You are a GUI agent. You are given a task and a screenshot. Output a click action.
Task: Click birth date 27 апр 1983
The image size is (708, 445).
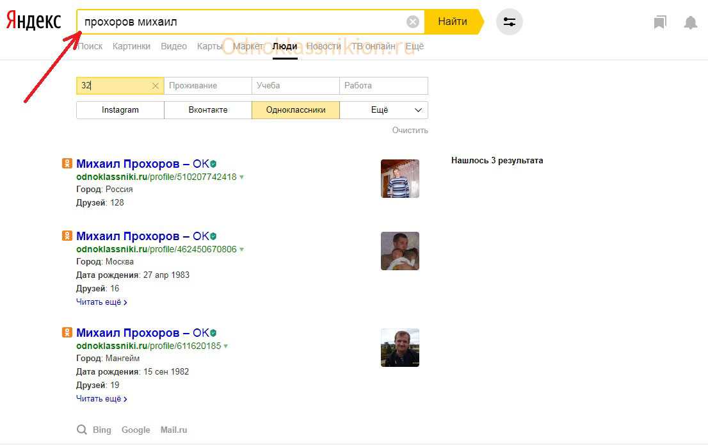pos(166,275)
